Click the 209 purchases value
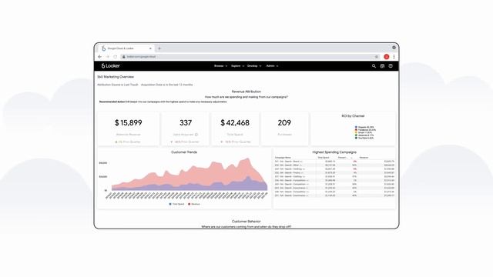Viewport: 493px width, 277px height. (284, 123)
